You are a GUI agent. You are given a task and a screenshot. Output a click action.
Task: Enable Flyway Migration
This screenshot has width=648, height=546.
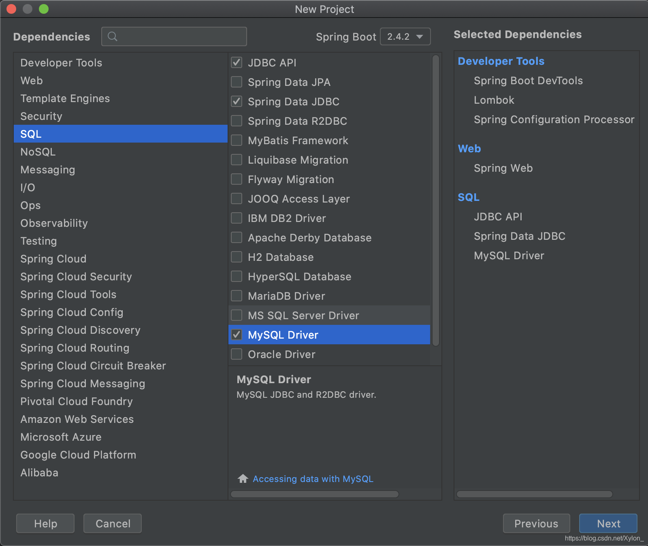pos(237,179)
